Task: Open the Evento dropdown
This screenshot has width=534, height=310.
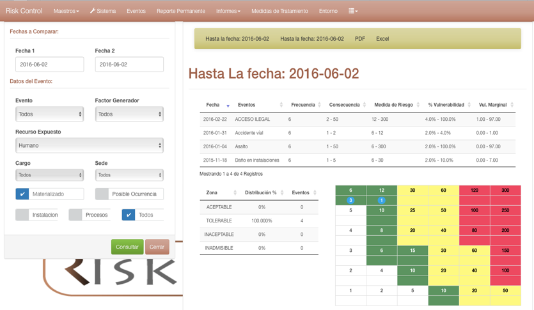Action: (x=49, y=114)
